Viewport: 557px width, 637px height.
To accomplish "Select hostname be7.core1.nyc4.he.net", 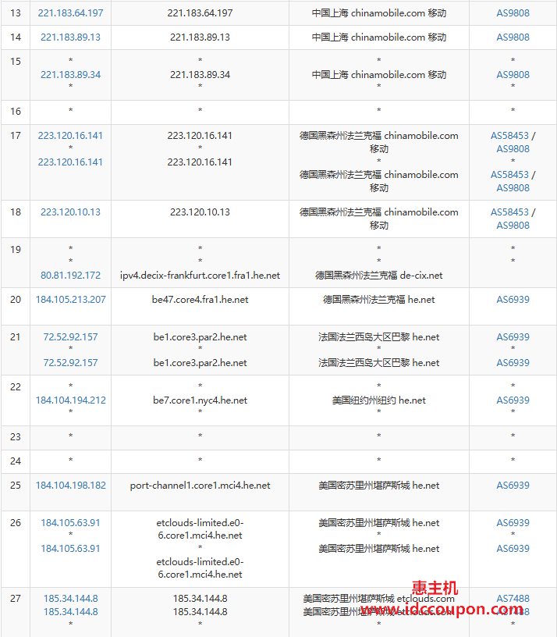I will click(200, 400).
